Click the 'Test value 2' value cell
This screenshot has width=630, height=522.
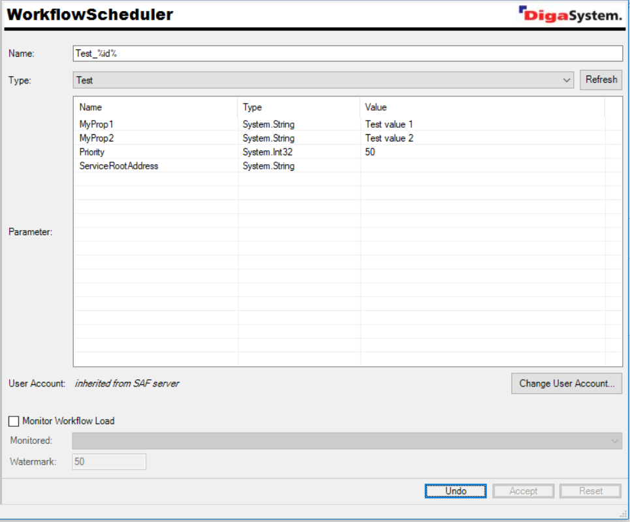[x=389, y=138]
